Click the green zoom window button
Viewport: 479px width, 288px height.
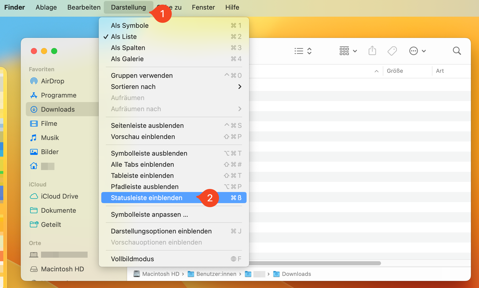click(54, 51)
